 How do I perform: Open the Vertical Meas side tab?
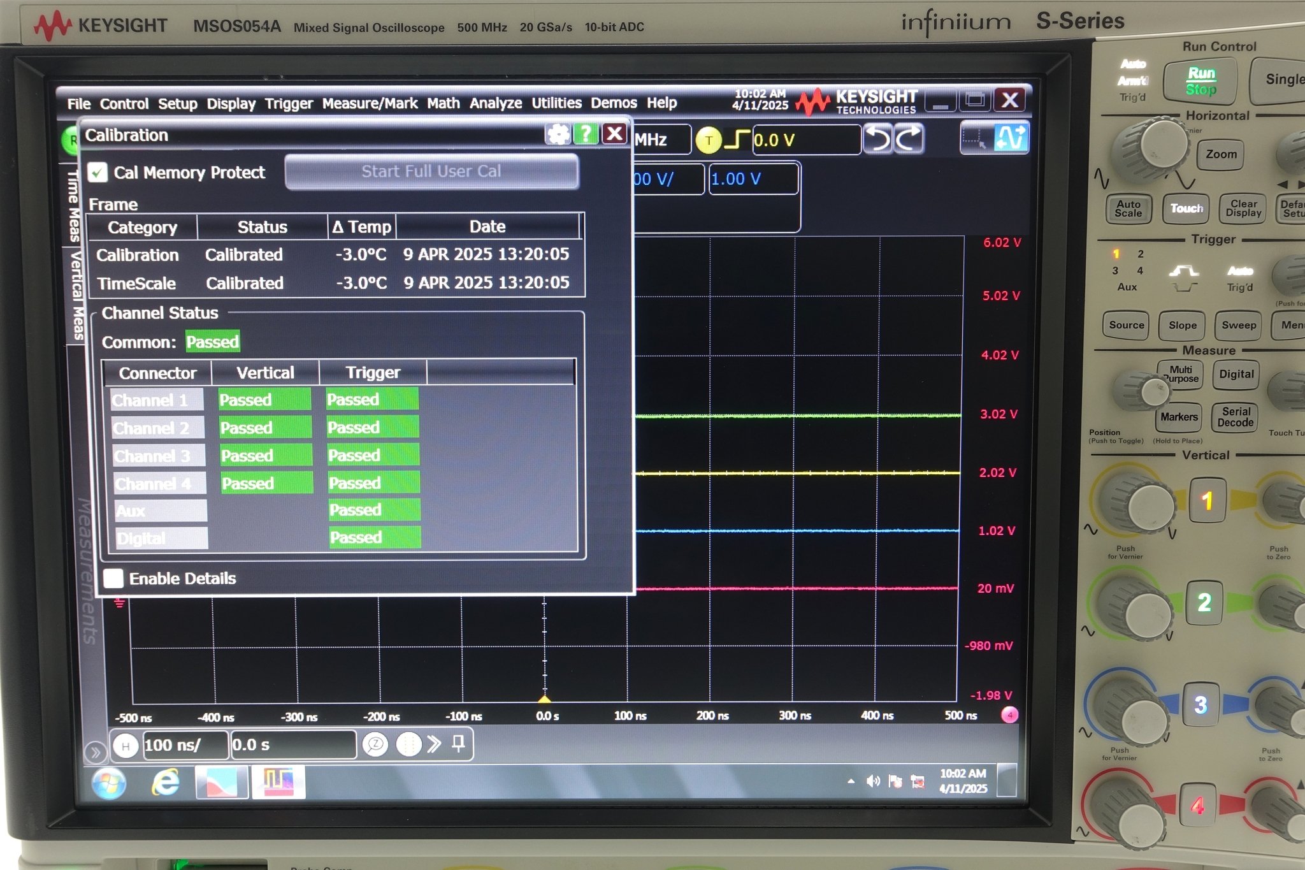[x=76, y=295]
